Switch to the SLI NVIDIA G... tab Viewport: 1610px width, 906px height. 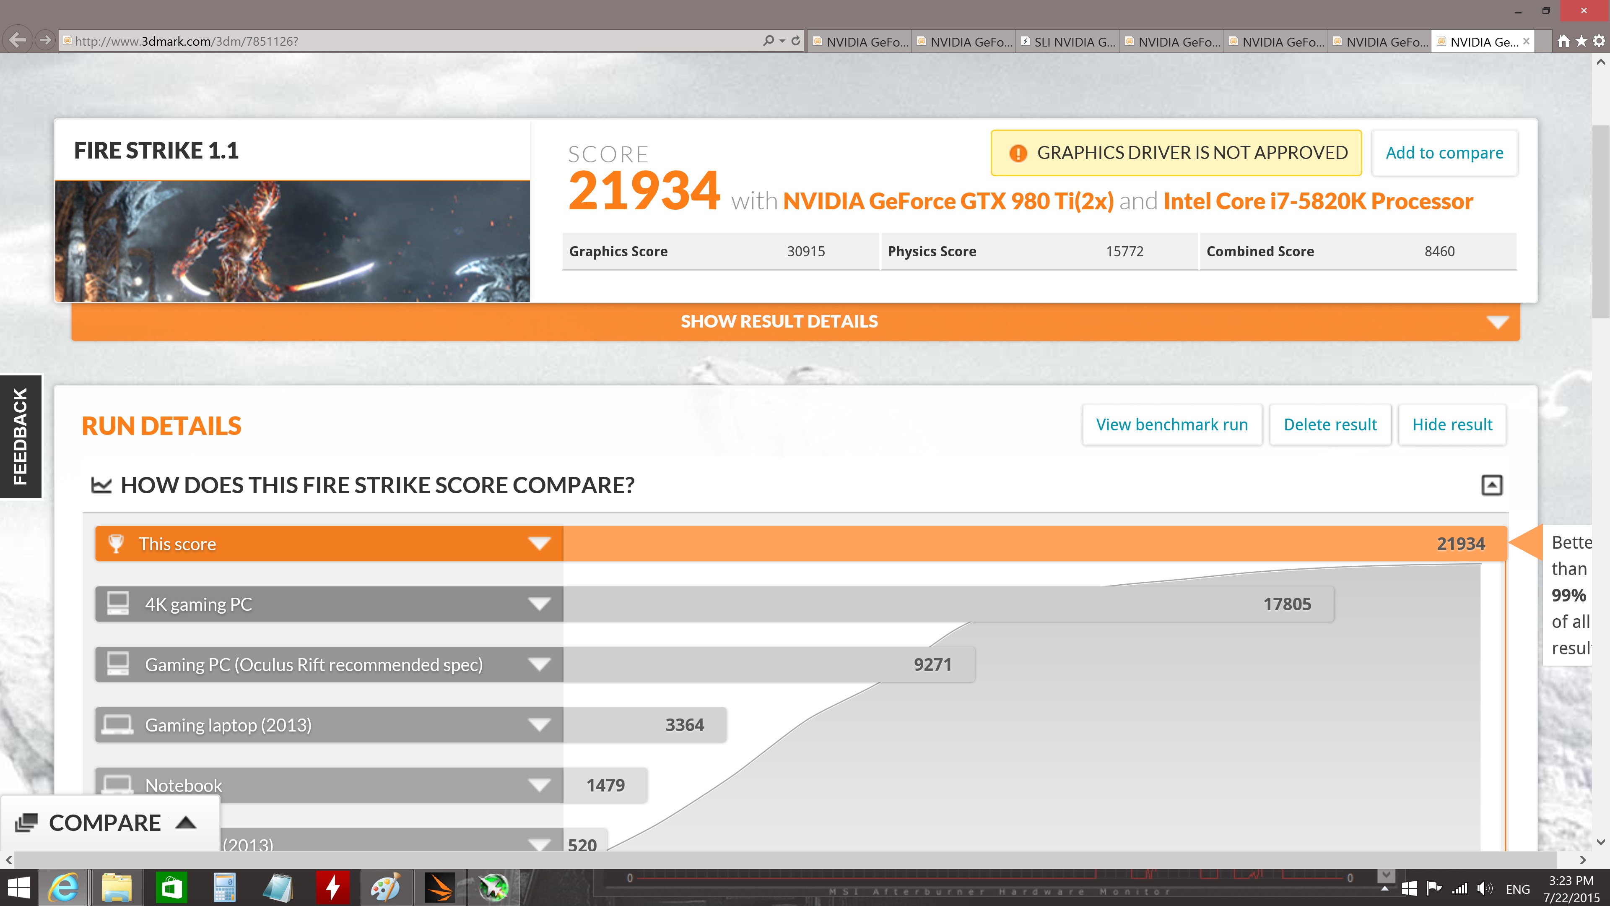click(x=1067, y=42)
